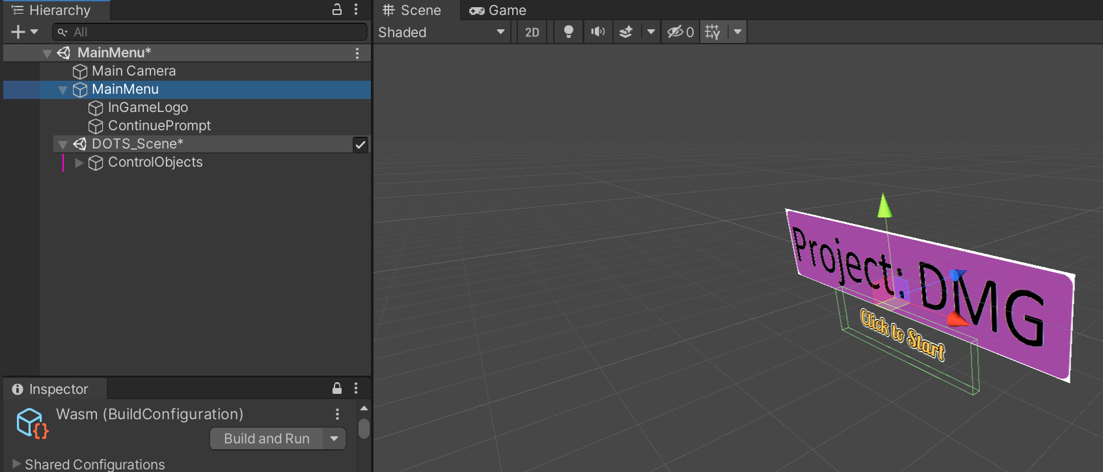Collapse the MainMenu game object
The width and height of the screenshot is (1103, 472).
point(62,90)
